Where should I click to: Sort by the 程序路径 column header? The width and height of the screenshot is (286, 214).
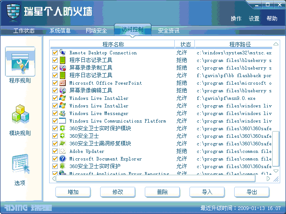[x=234, y=44]
